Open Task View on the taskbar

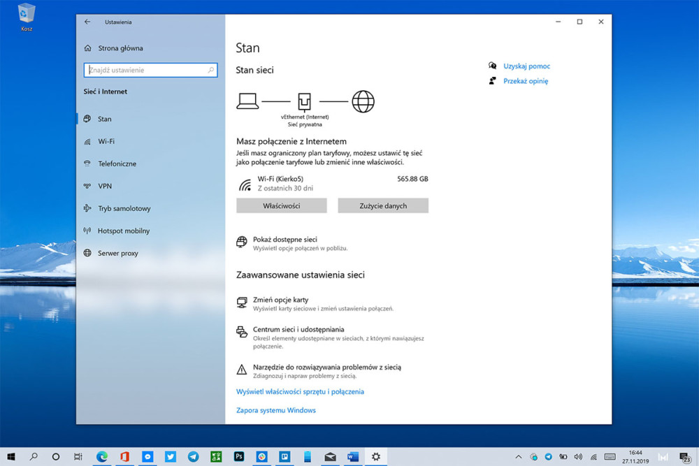78,457
